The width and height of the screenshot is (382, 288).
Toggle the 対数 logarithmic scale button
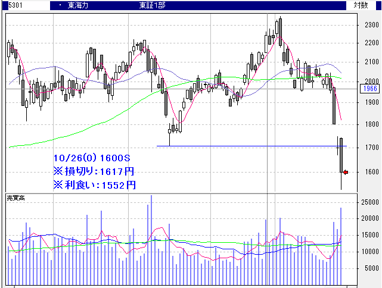[361, 5]
